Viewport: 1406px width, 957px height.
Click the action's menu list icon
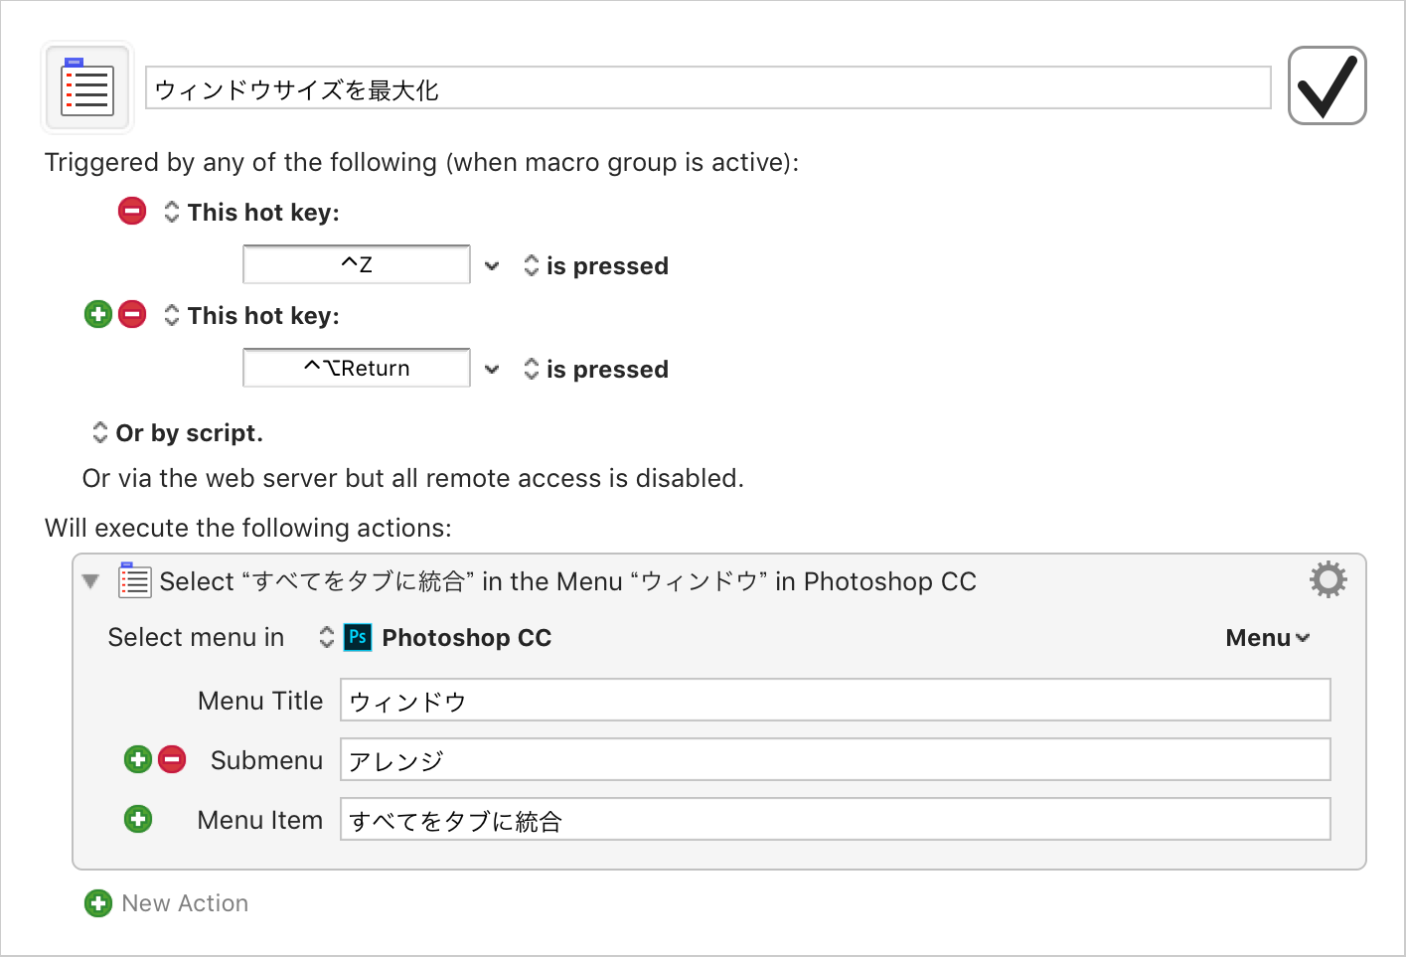click(134, 579)
